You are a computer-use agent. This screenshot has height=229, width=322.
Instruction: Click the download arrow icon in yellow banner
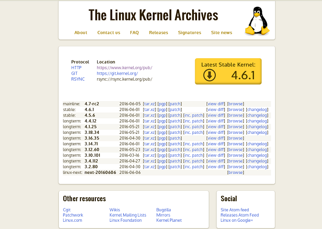click(x=209, y=75)
